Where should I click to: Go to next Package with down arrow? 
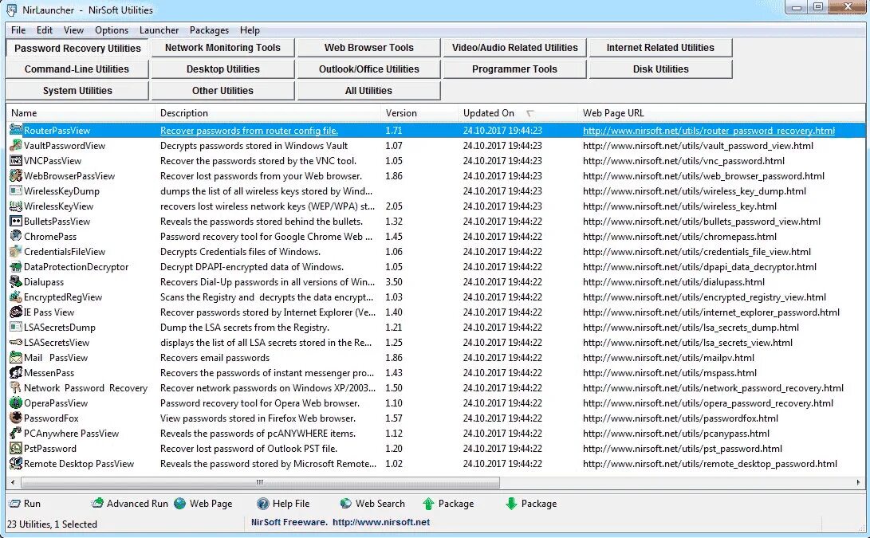click(x=531, y=504)
